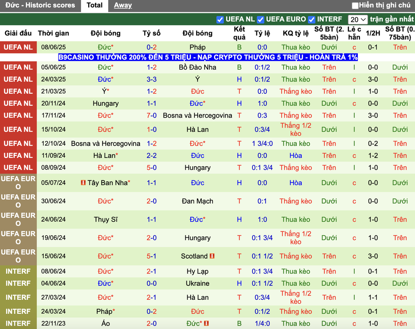Click the UEFA EURO cell for 05/07/24
The image size is (415, 329).
click(18, 183)
